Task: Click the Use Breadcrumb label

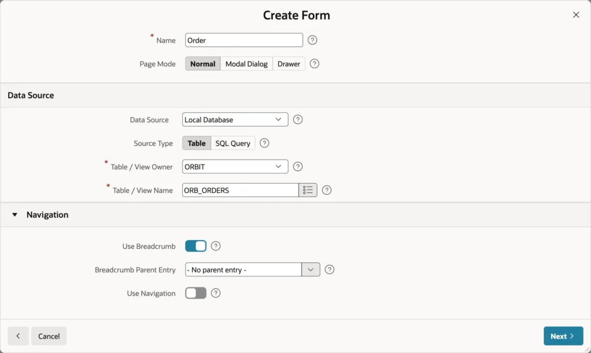Action: pos(149,246)
